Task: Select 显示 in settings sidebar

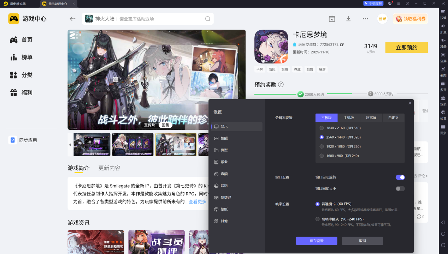Action: pyautogui.click(x=237, y=126)
